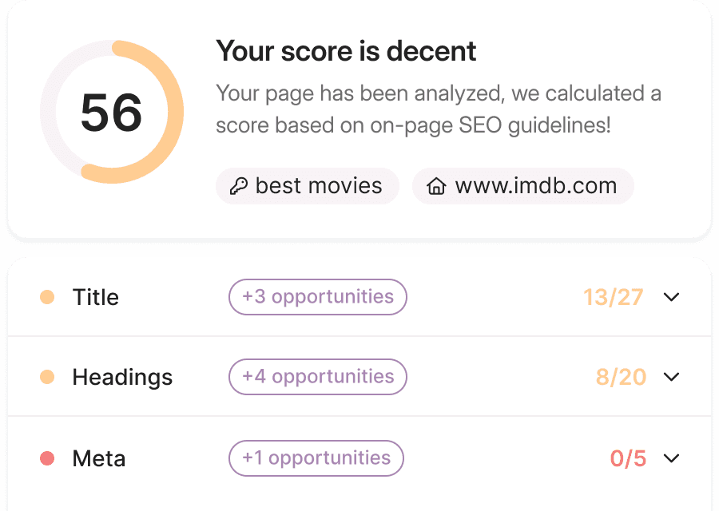The height and width of the screenshot is (511, 719).
Task: Expand the Meta section chevron
Action: pos(671,458)
